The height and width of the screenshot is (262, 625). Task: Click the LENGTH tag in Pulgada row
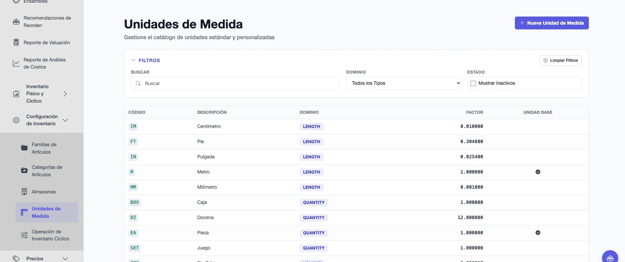point(311,157)
